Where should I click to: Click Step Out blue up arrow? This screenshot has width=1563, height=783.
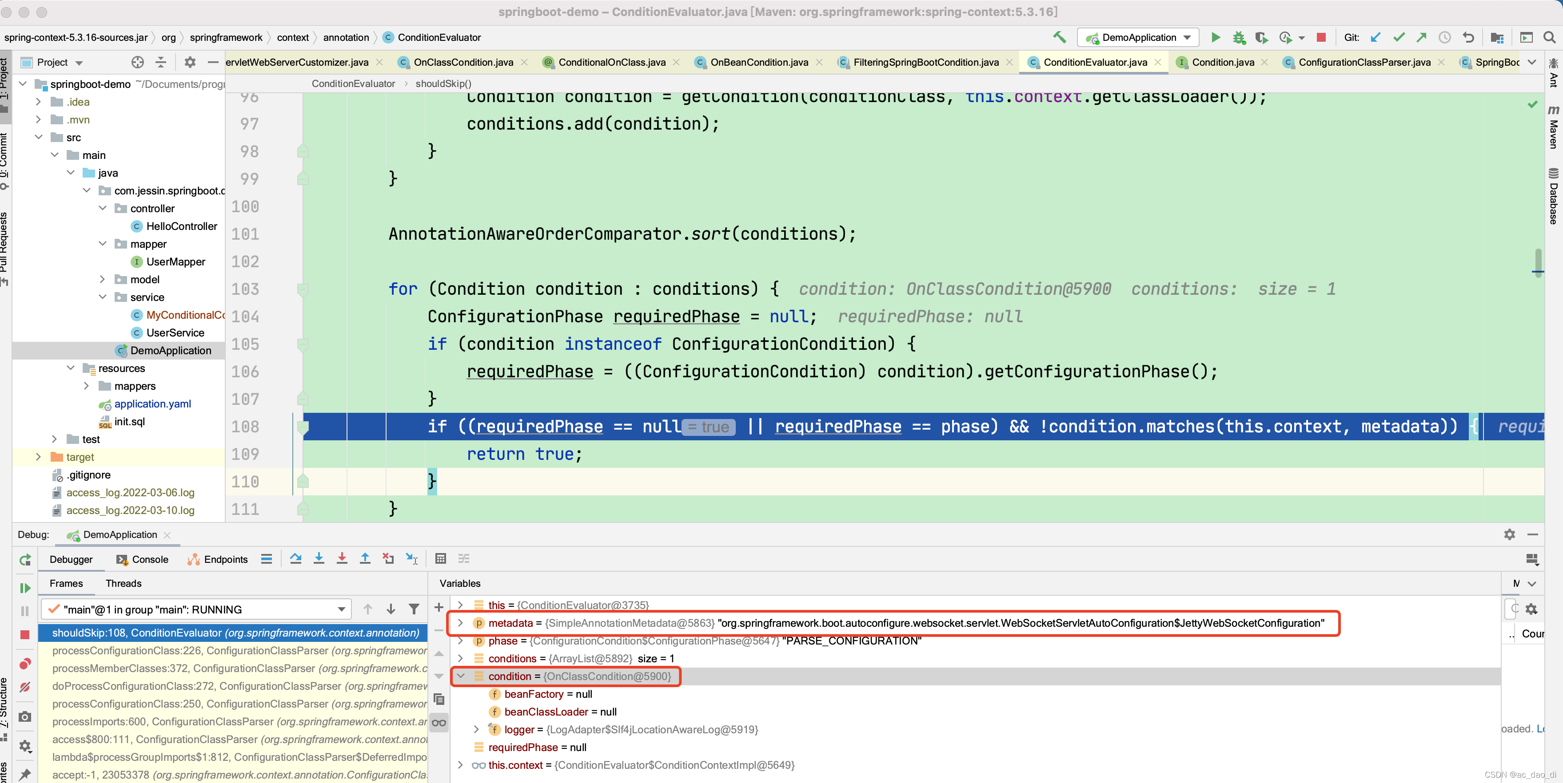[x=365, y=559]
